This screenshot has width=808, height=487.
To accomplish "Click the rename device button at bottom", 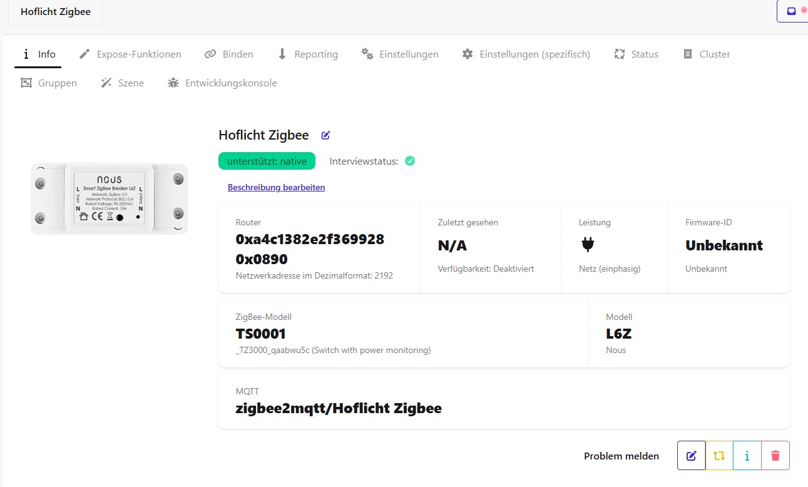I will (691, 456).
